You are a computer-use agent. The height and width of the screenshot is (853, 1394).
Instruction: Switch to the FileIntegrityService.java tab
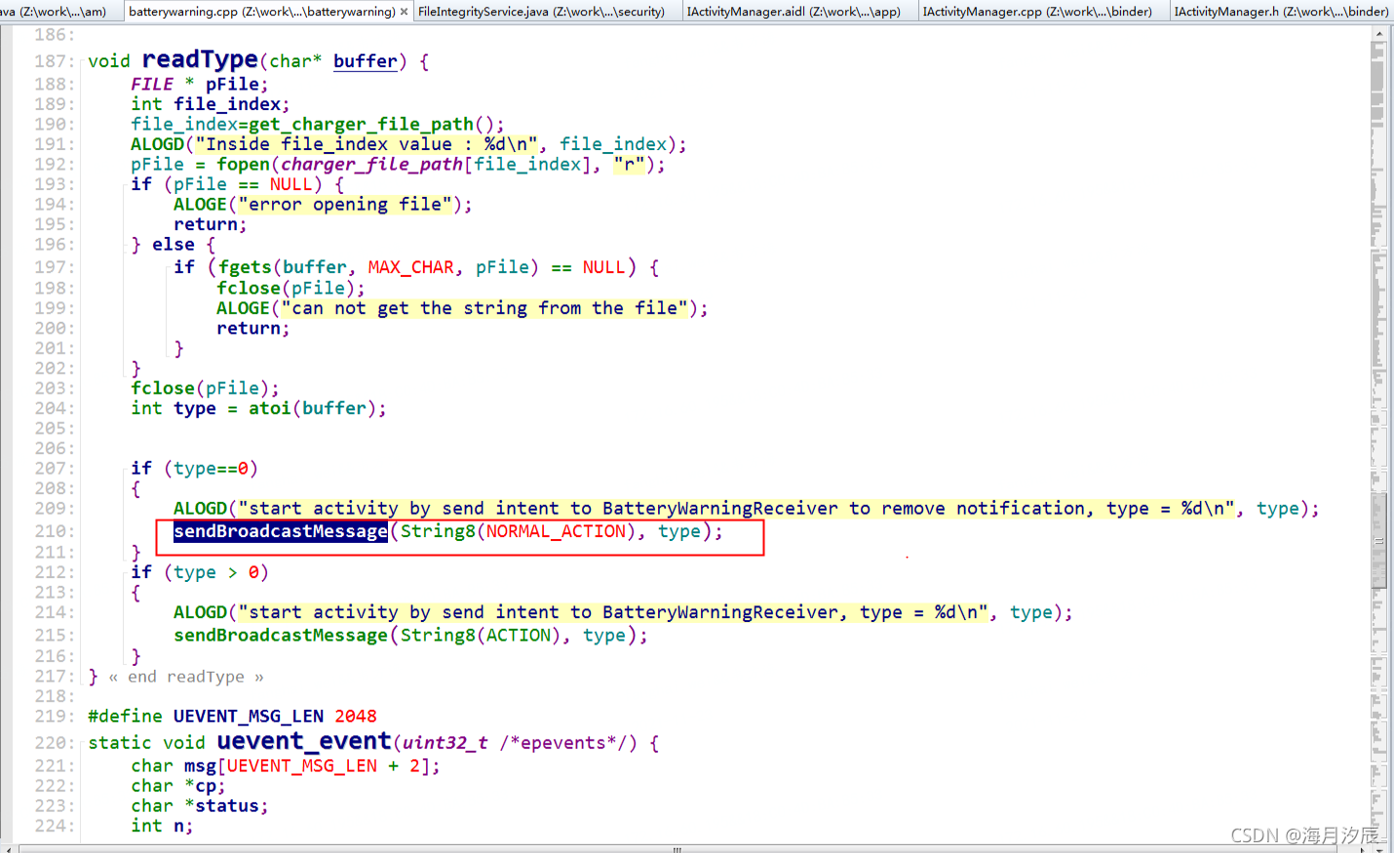[x=544, y=12]
